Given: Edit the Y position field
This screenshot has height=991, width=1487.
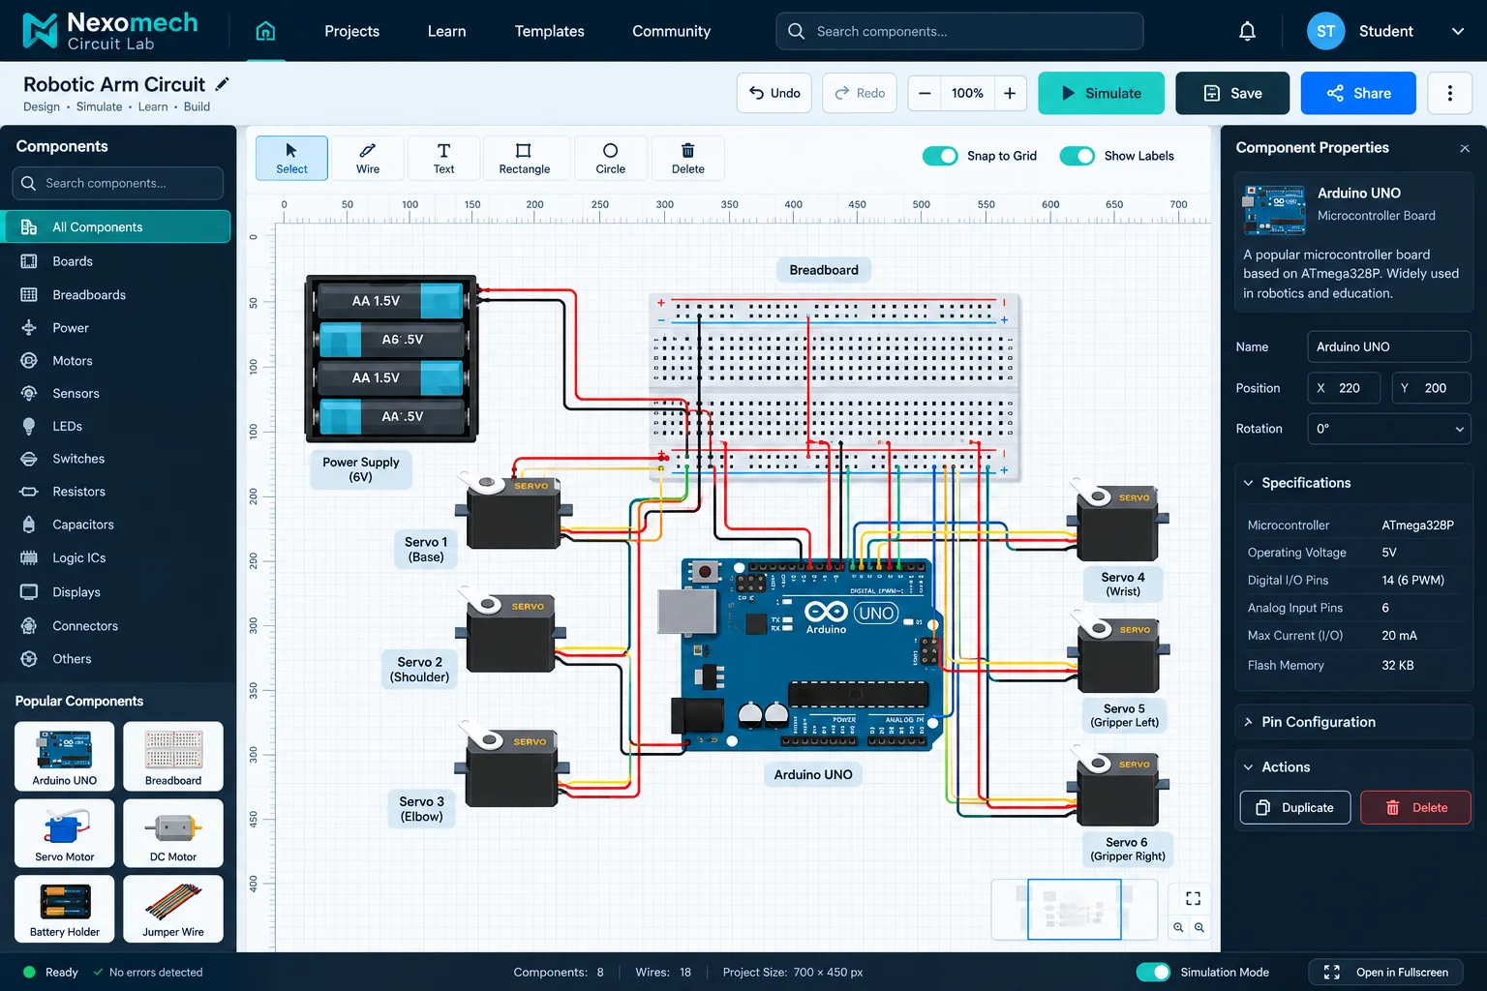Looking at the screenshot, I should 1431,388.
